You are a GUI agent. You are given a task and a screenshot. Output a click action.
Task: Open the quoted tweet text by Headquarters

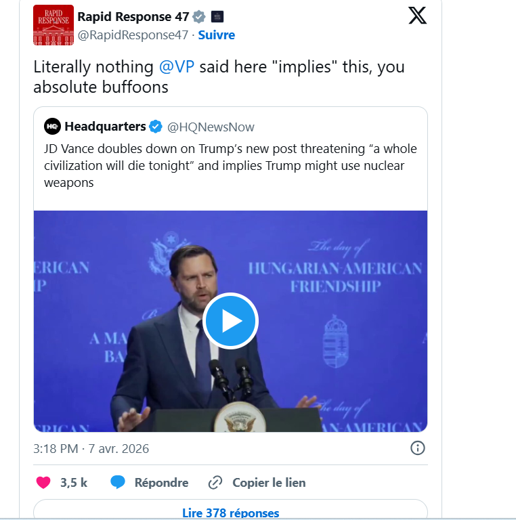[x=230, y=165]
